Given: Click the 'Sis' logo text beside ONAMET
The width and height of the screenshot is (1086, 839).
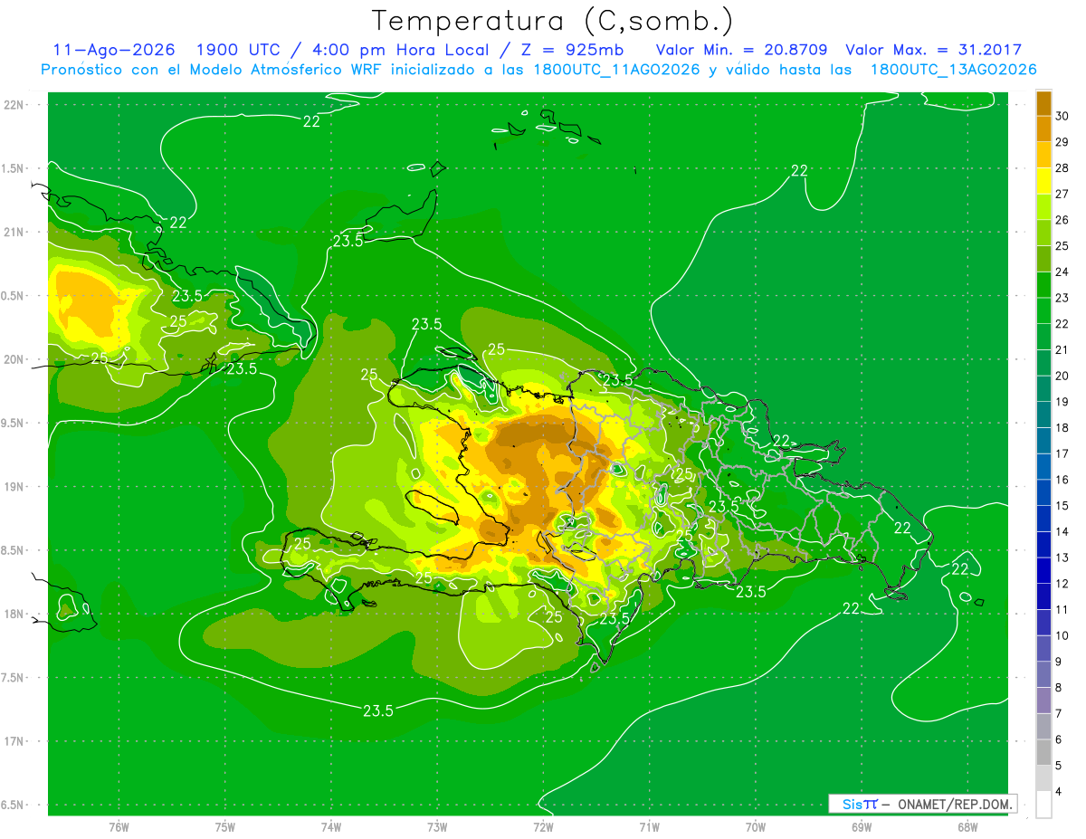Looking at the screenshot, I should (x=853, y=804).
